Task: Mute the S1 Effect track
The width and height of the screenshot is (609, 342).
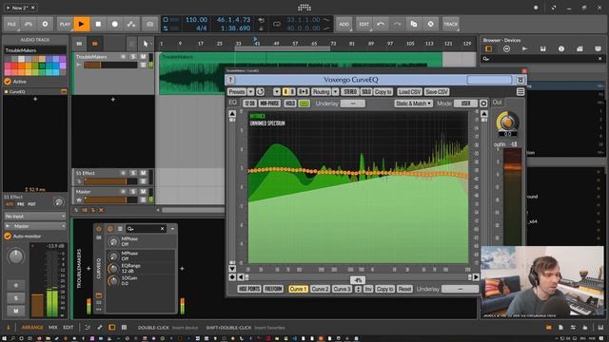Action: (x=143, y=173)
